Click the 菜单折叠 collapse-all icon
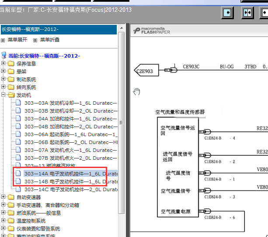This screenshot has height=237, width=268. (35, 41)
